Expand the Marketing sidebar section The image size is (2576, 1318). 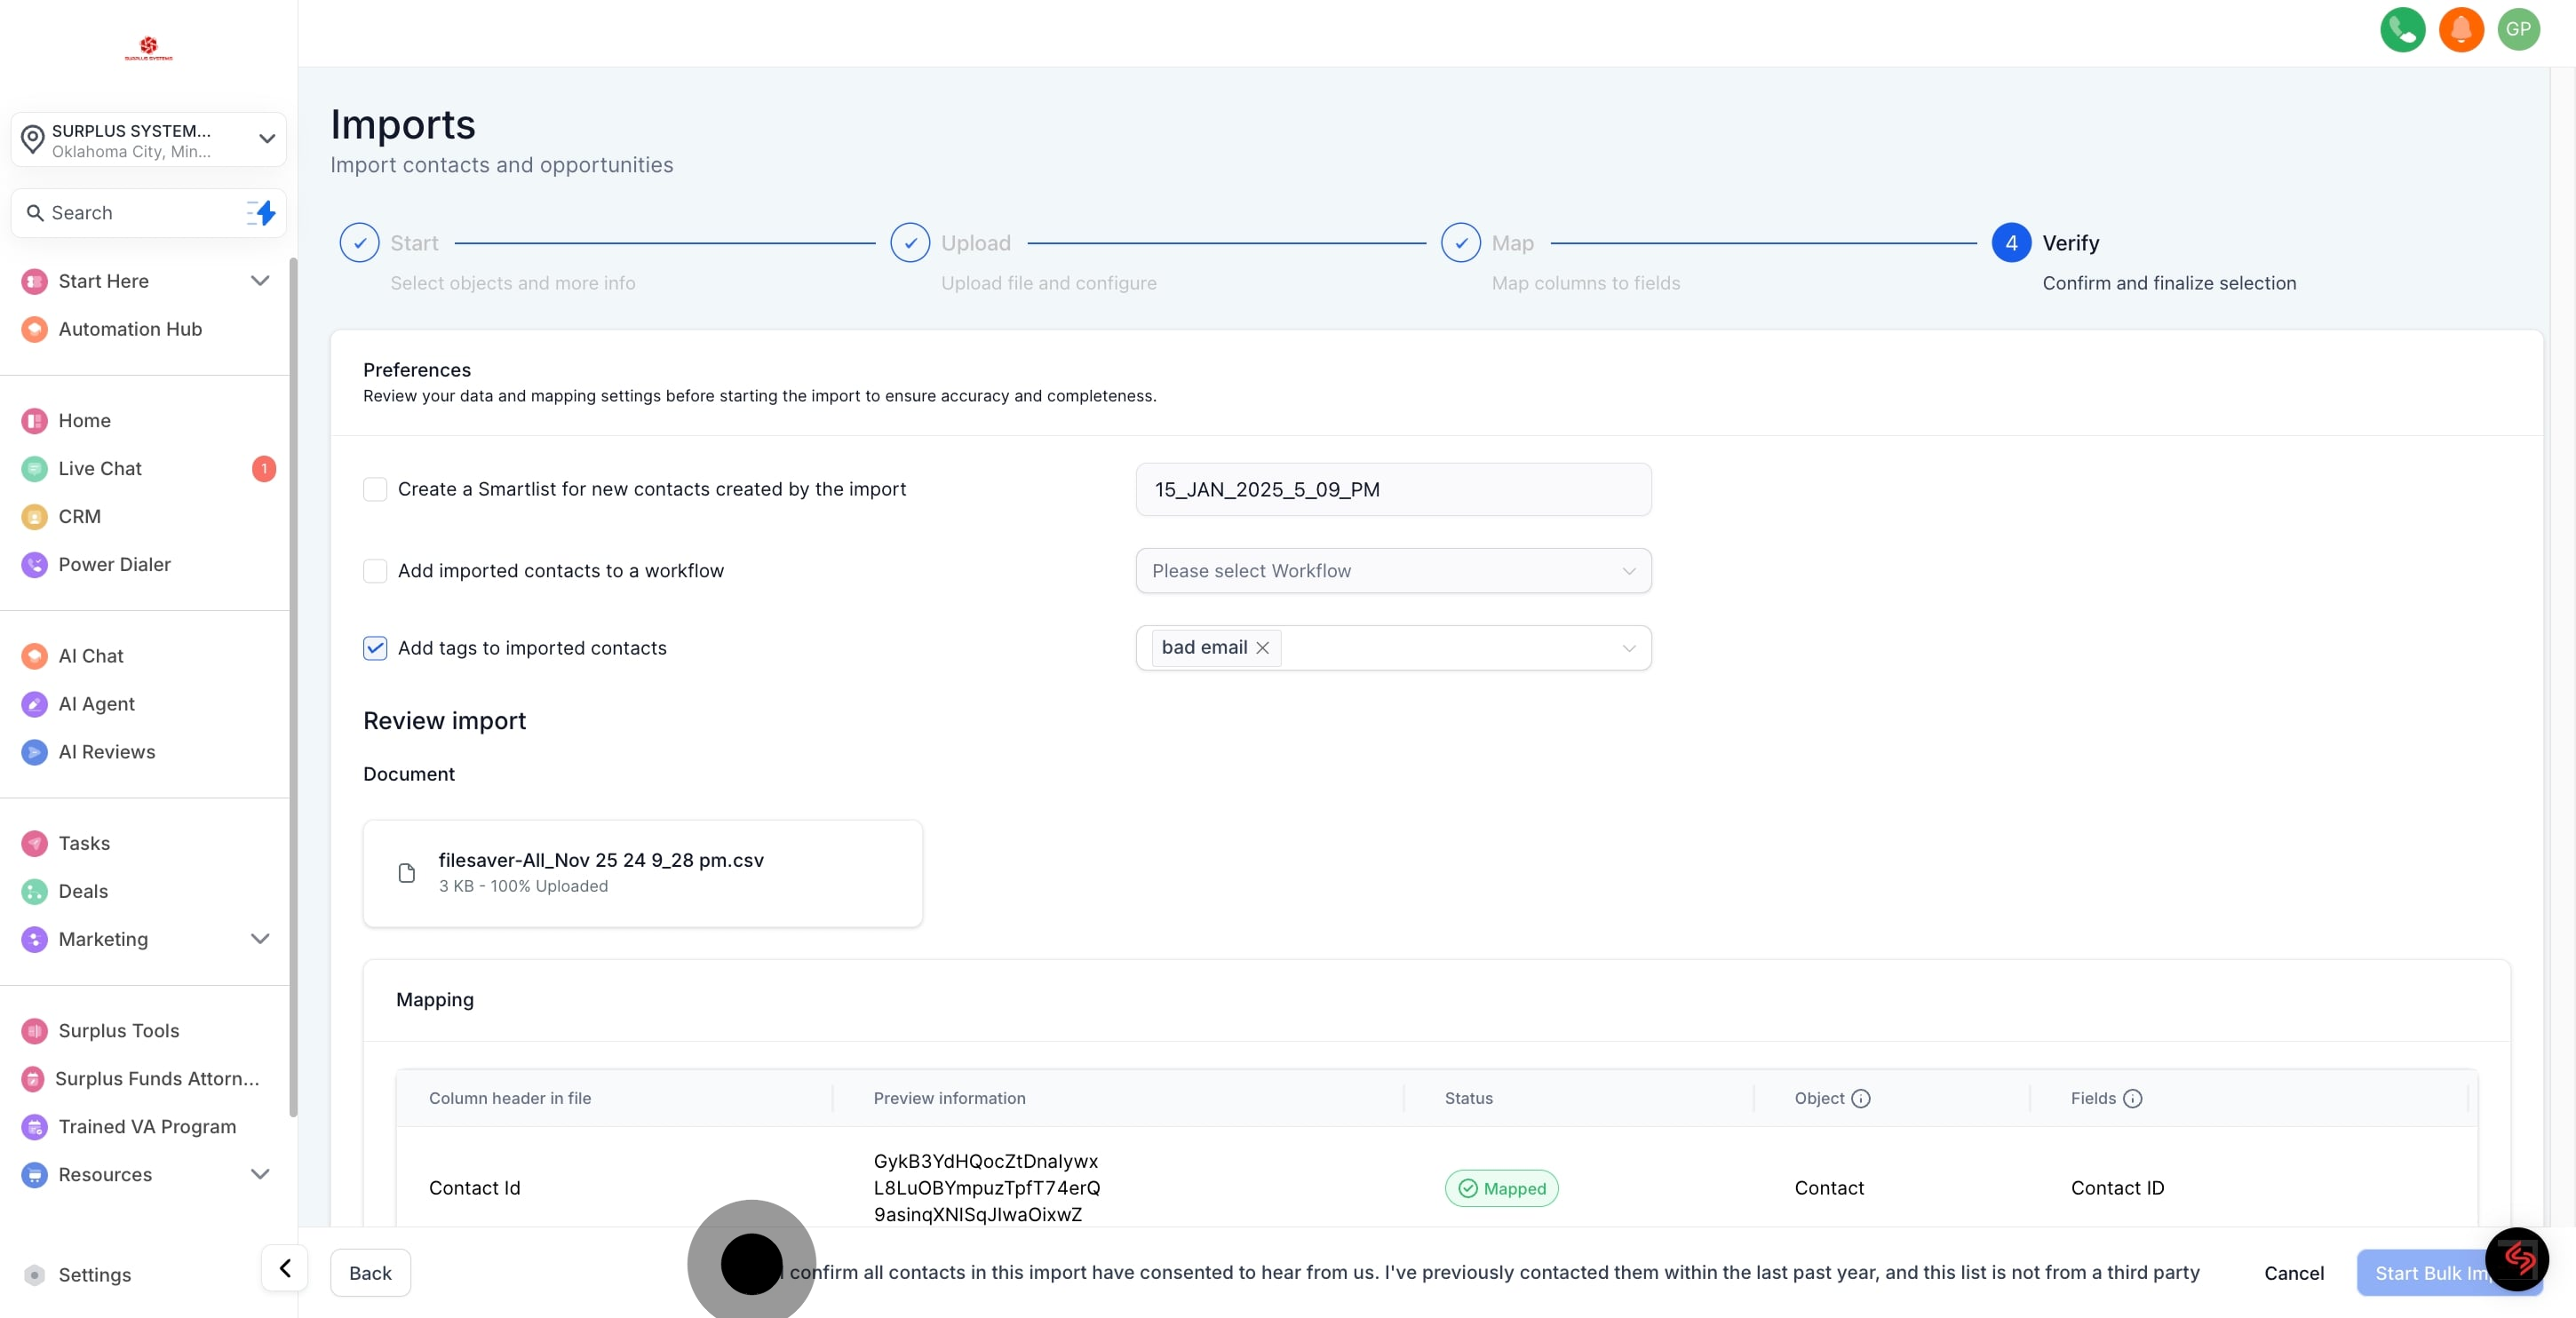pyautogui.click(x=260, y=939)
